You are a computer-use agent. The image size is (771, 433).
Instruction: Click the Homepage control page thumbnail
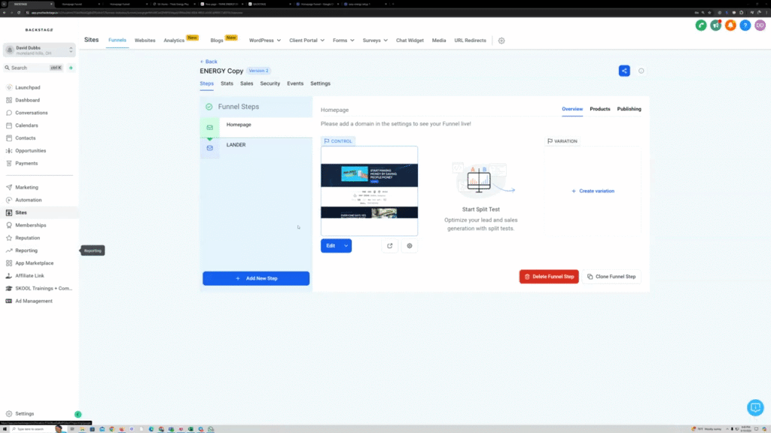pos(369,191)
